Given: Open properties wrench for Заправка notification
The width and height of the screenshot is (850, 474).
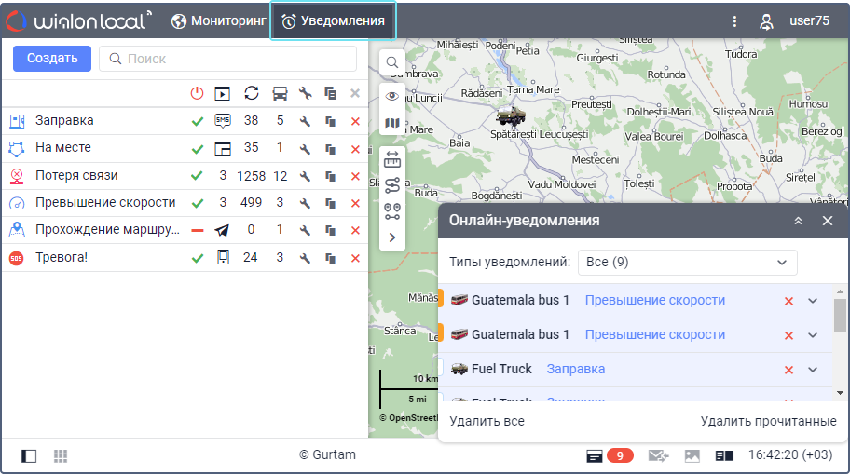Looking at the screenshot, I should coord(305,121).
